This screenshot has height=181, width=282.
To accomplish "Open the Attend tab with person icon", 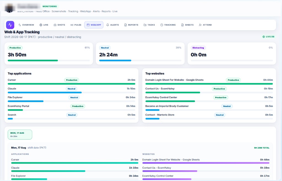I will pyautogui.click(x=205, y=25).
